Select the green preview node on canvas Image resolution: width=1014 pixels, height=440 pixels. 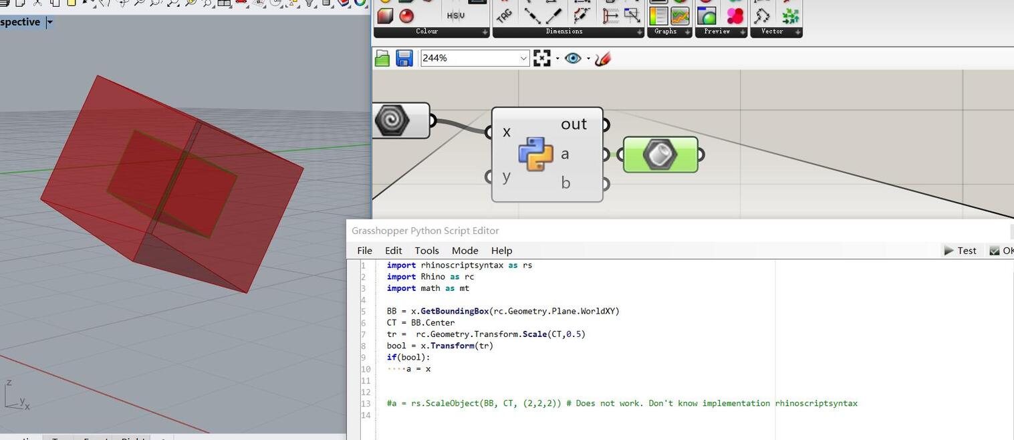pos(660,154)
